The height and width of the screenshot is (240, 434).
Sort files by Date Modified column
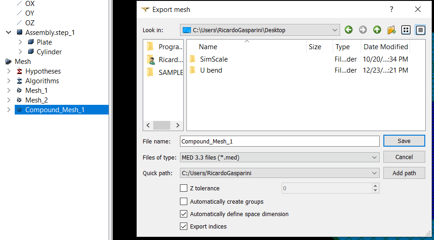pyautogui.click(x=386, y=47)
